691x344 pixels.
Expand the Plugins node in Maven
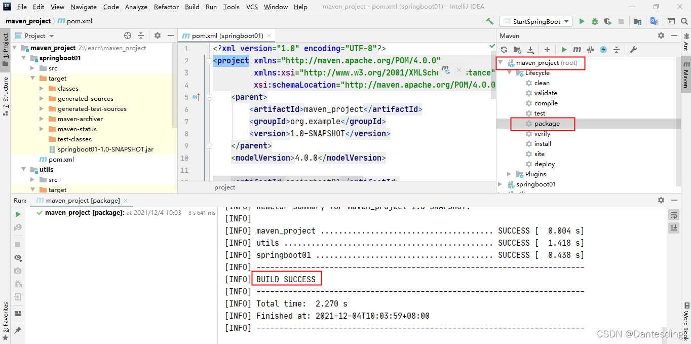510,174
